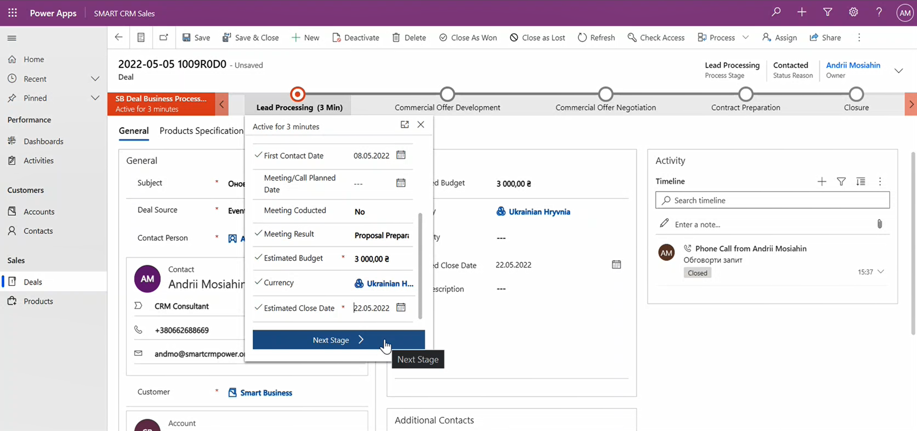Switch to Products Specification tab
Screen dimensions: 917x431
[201, 131]
